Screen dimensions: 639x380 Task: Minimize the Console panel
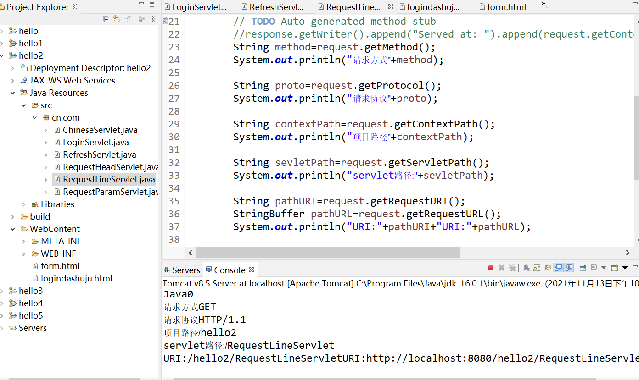[x=635, y=266]
